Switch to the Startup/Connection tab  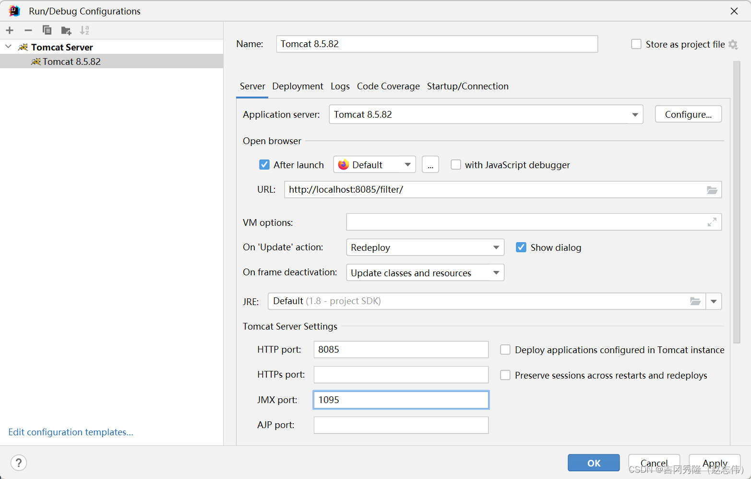pyautogui.click(x=468, y=86)
